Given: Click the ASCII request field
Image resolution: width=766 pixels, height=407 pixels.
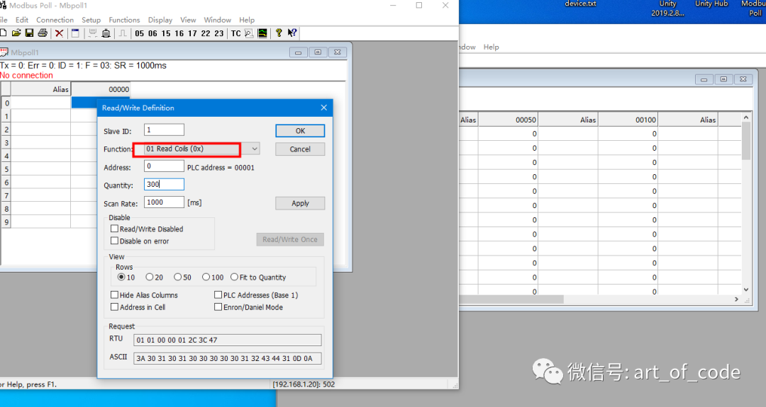Looking at the screenshot, I should (228, 358).
